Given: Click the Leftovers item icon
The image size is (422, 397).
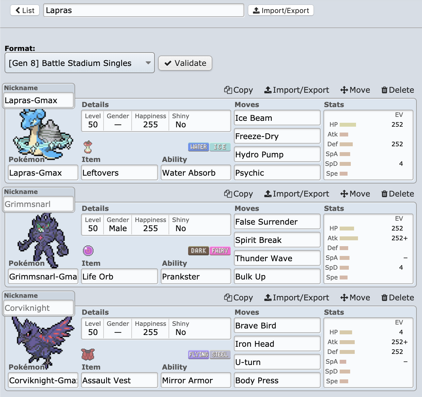Looking at the screenshot, I should [88, 147].
